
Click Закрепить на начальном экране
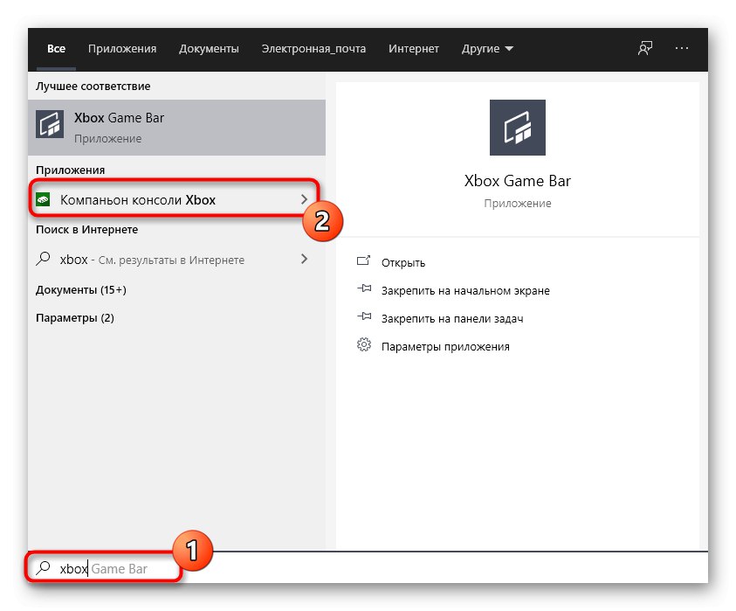[x=465, y=290]
